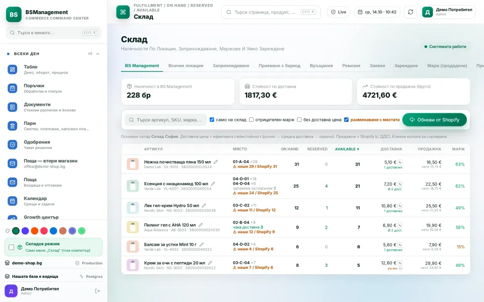The height and width of the screenshot is (302, 484).
Task: Uncheck разминаване с местата filter
Action: coord(346,120)
